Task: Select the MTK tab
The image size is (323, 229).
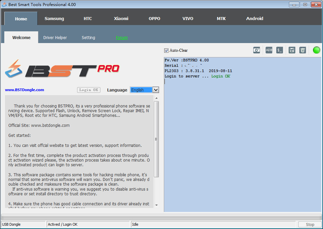Action: [221, 19]
